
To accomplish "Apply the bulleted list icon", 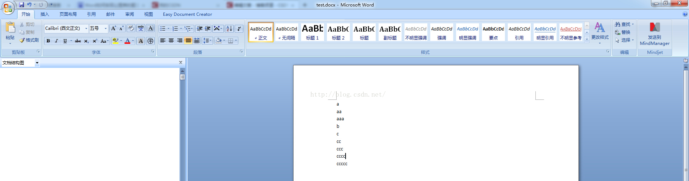I will [x=163, y=29].
